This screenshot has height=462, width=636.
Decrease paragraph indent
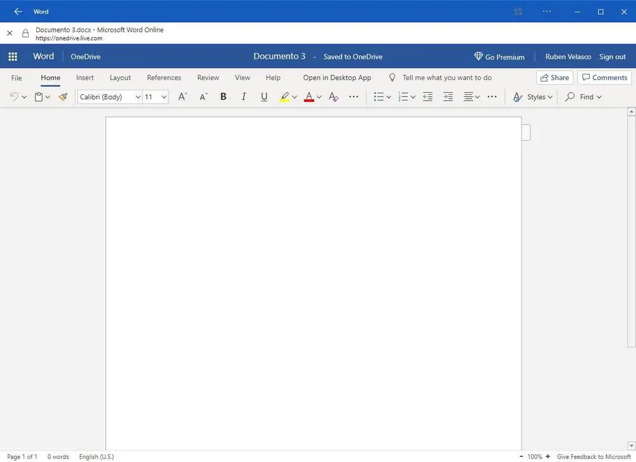427,97
